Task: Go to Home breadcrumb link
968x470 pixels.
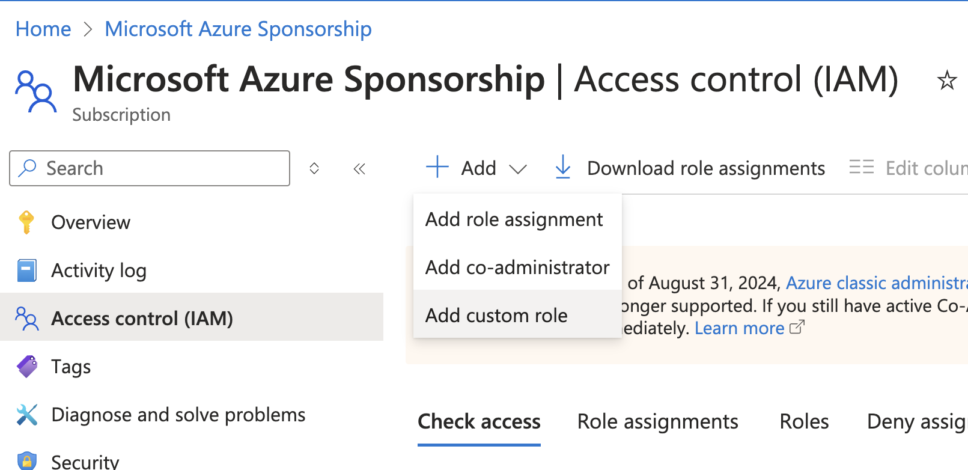Action: [x=43, y=29]
